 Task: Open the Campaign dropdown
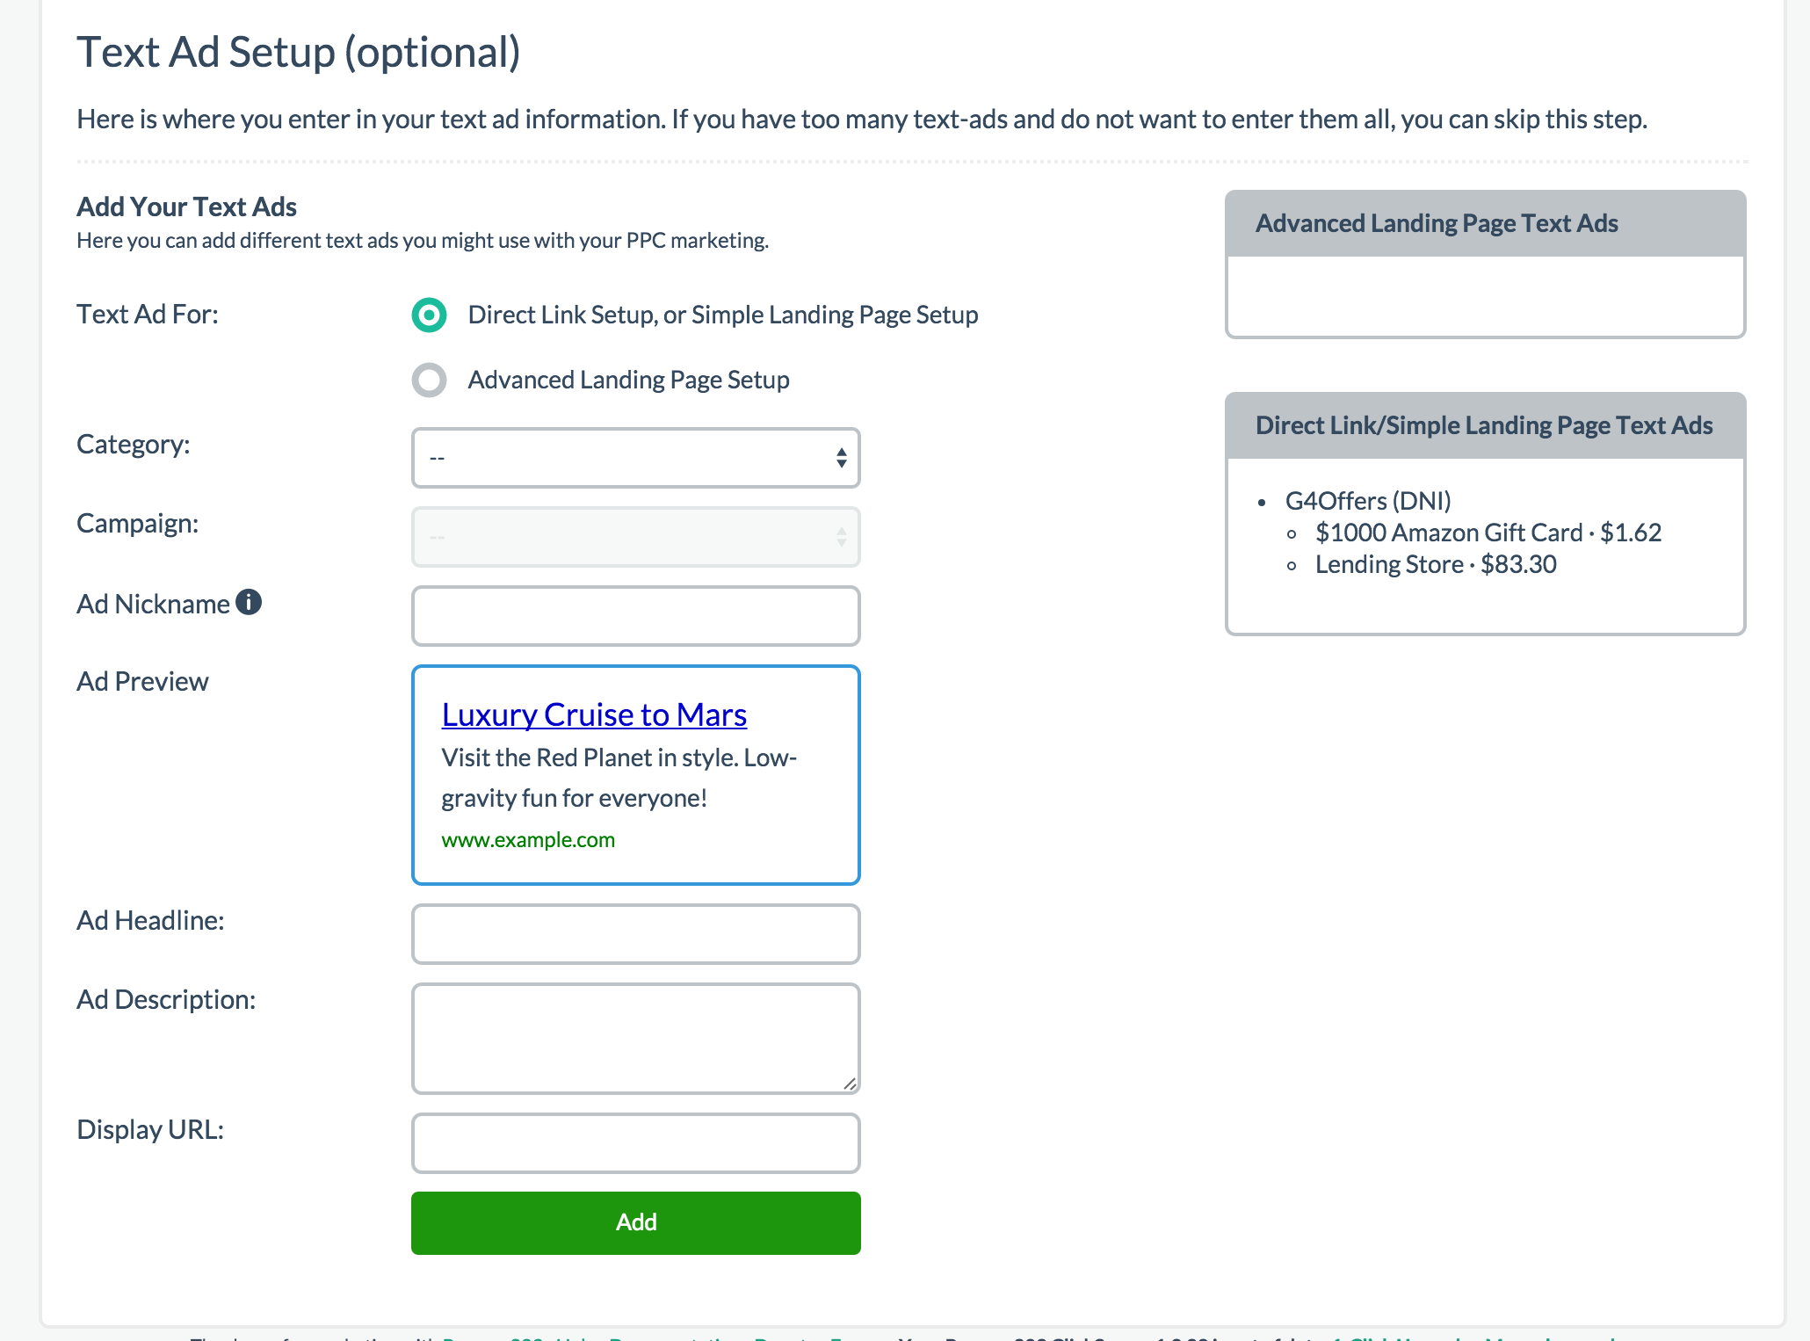[635, 536]
